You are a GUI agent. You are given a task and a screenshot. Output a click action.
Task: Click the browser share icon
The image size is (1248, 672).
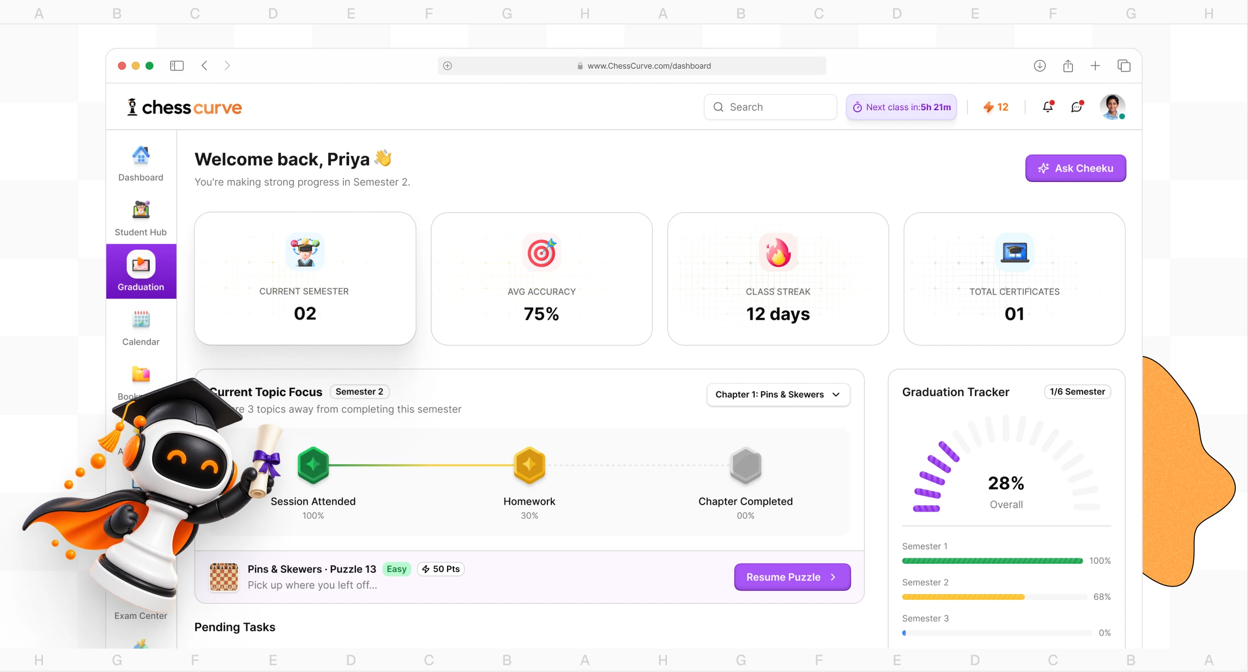point(1068,65)
